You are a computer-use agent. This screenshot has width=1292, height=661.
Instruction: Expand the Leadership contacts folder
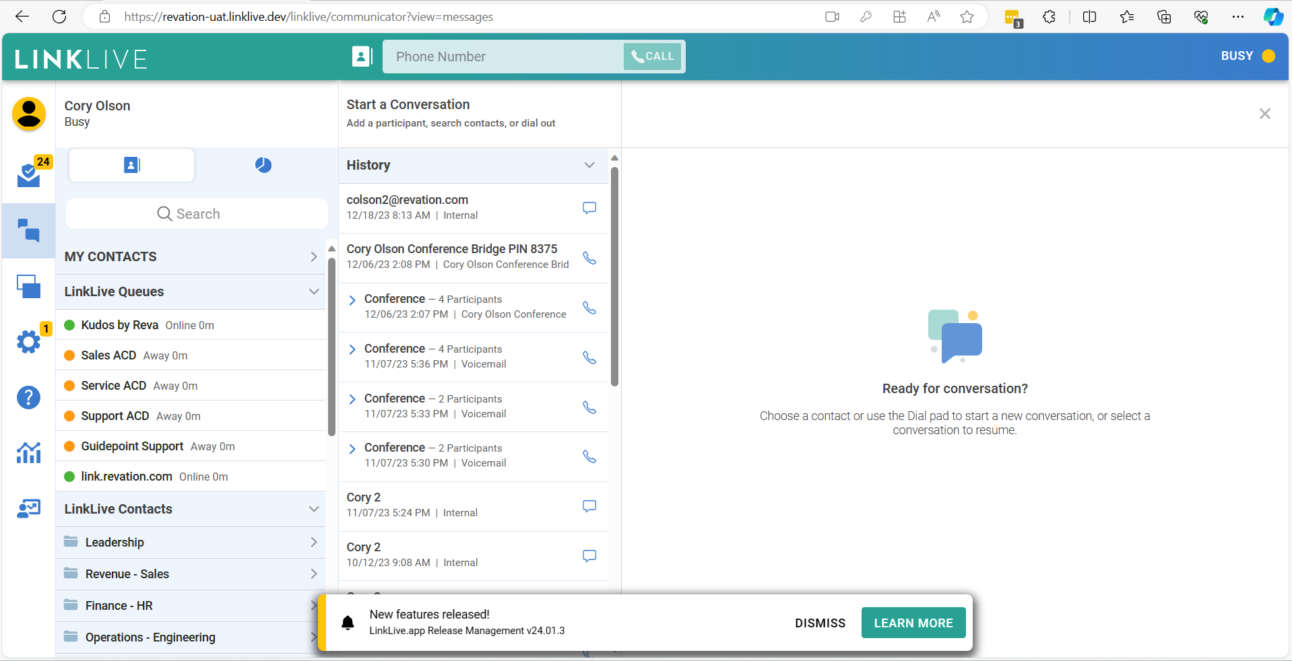(314, 542)
